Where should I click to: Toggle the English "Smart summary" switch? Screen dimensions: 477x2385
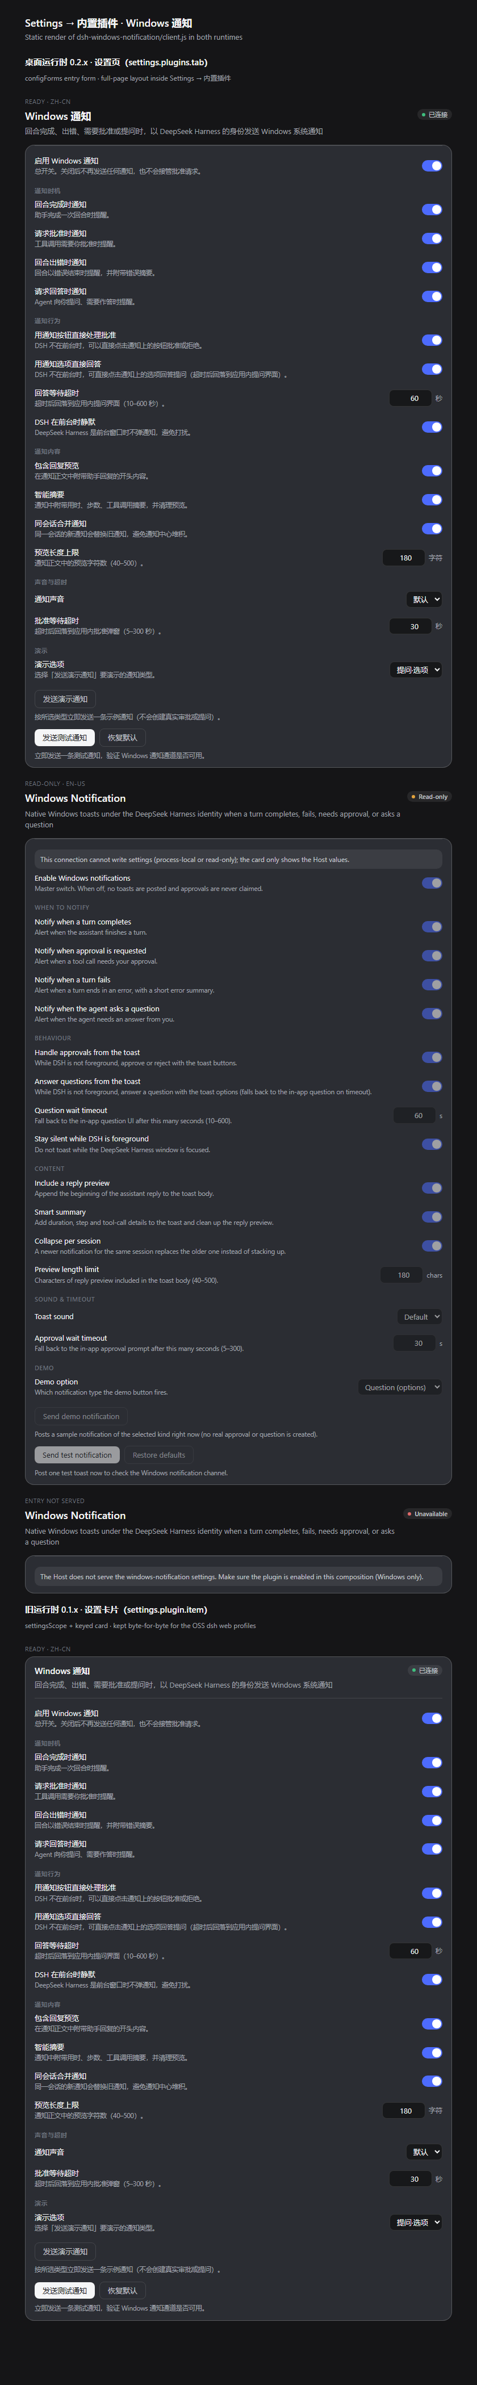click(x=432, y=1217)
